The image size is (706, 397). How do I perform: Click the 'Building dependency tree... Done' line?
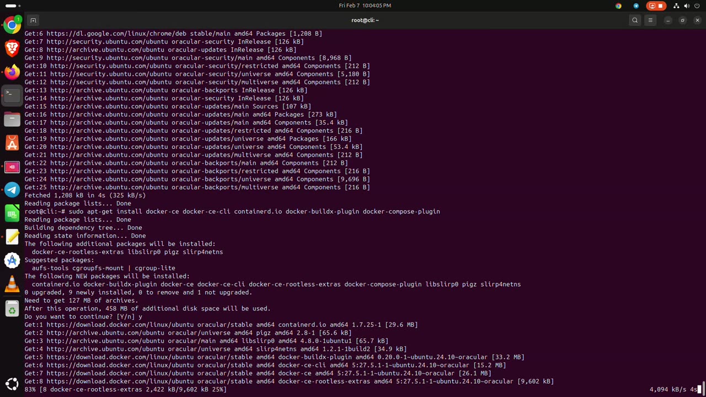click(83, 228)
